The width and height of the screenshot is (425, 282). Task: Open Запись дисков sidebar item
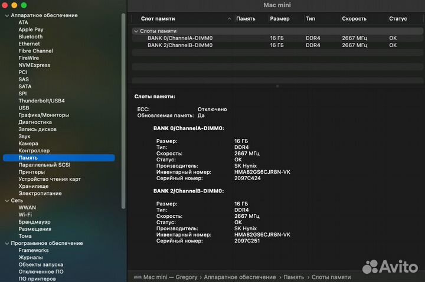(37, 130)
